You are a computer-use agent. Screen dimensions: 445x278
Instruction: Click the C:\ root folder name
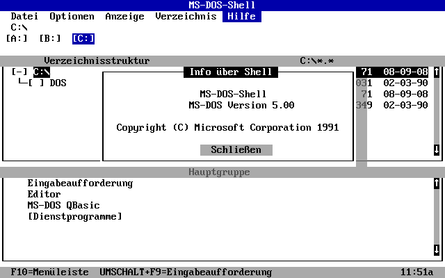coord(41,72)
